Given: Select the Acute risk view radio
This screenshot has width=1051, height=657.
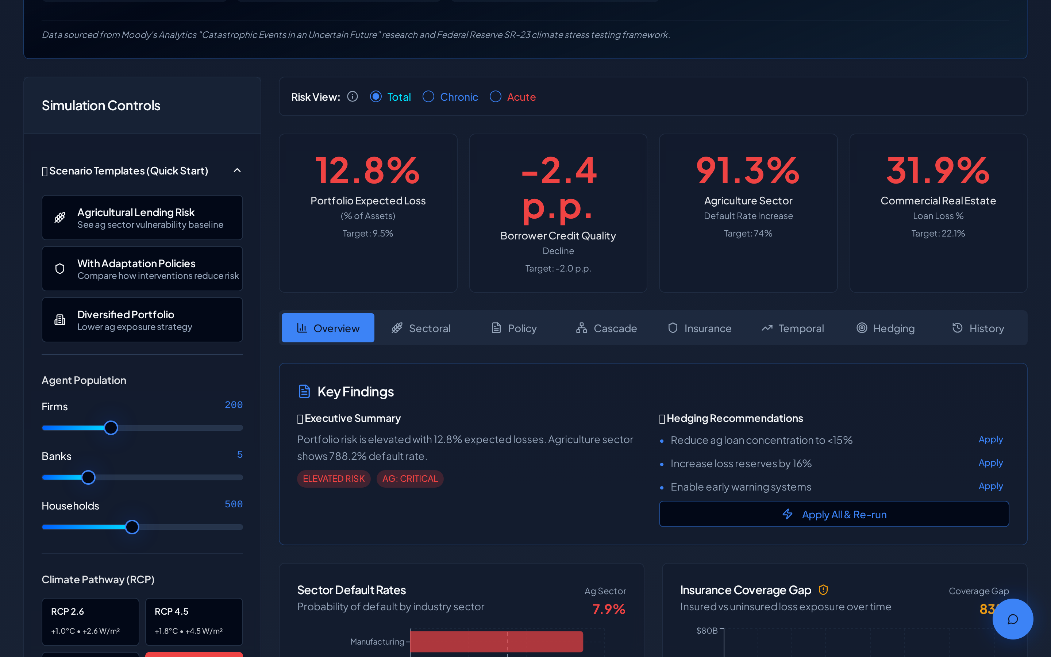Looking at the screenshot, I should pyautogui.click(x=495, y=96).
